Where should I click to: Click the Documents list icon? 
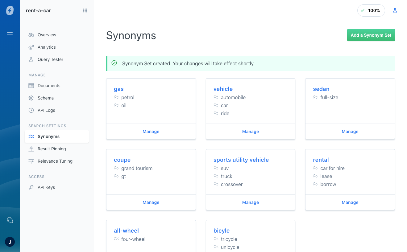coord(31,86)
